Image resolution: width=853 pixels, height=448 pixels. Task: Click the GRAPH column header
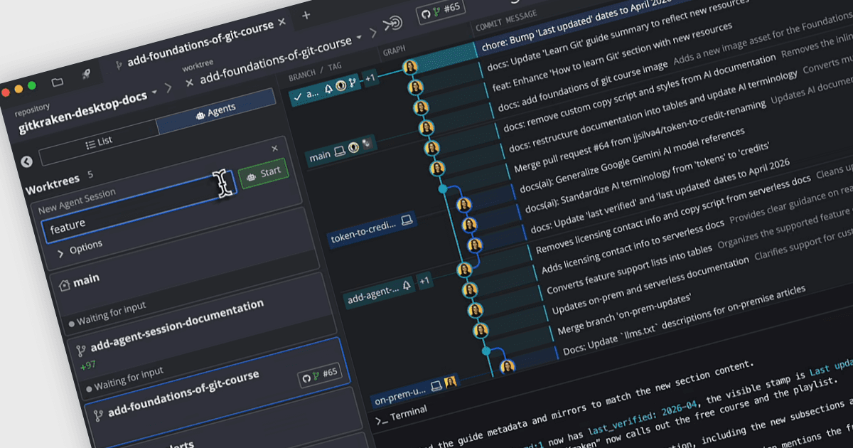[x=395, y=51]
